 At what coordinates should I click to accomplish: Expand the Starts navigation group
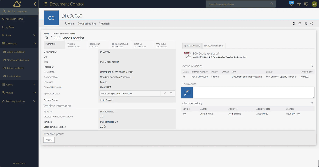(35, 35)
